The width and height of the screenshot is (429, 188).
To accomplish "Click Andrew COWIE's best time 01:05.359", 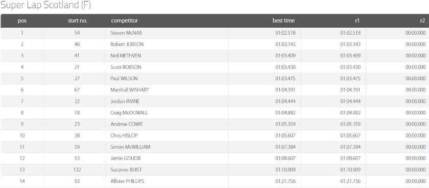I will 285,124.
